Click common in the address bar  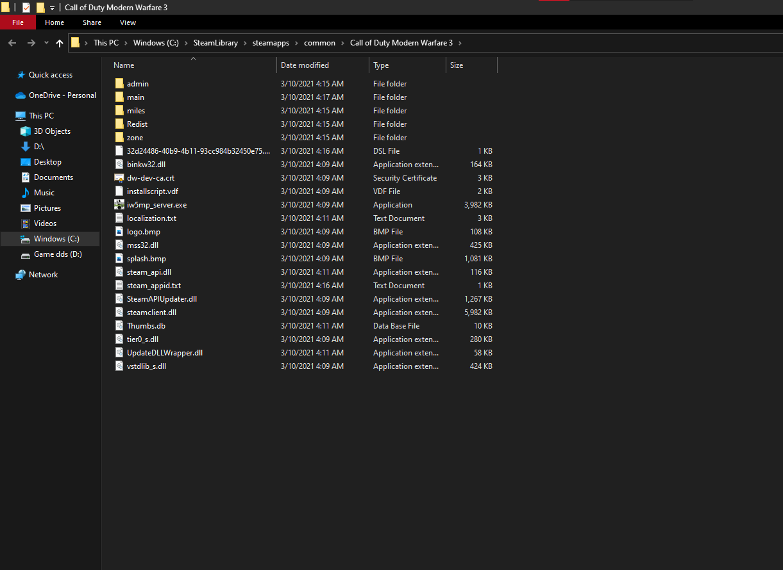click(319, 43)
